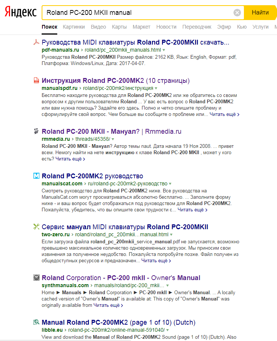The height and width of the screenshot is (341, 277).
Task: Expand dropdown arrow next to rmmedia.ru URL
Action: 113,139
